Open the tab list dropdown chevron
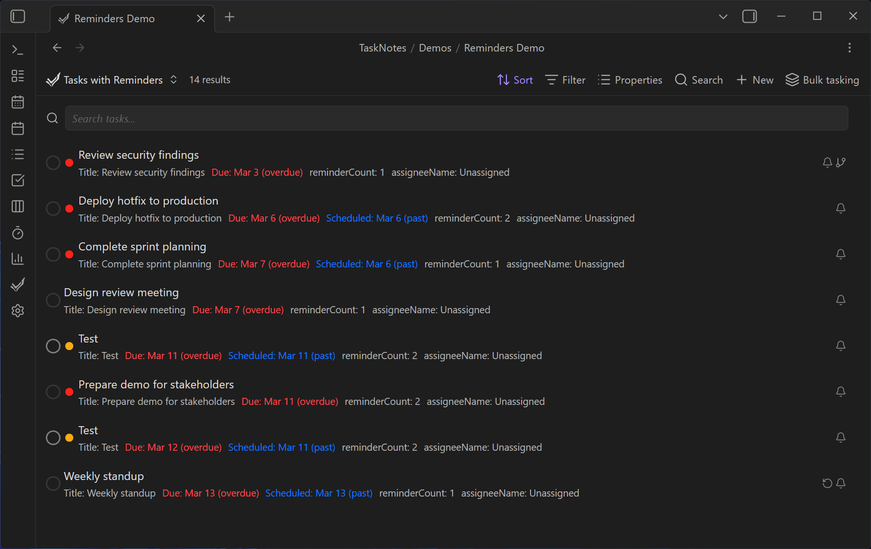The height and width of the screenshot is (549, 871). pos(723,17)
